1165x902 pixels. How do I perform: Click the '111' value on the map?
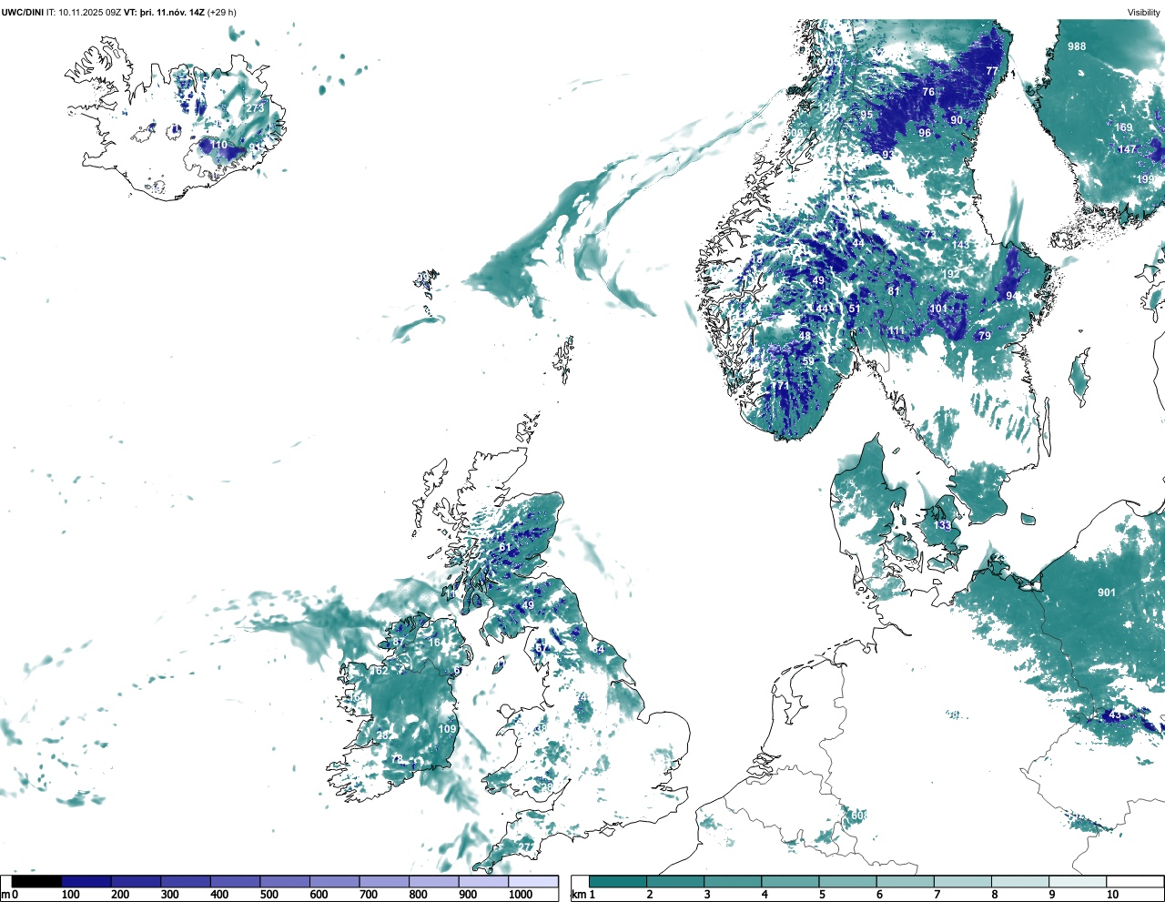[897, 331]
